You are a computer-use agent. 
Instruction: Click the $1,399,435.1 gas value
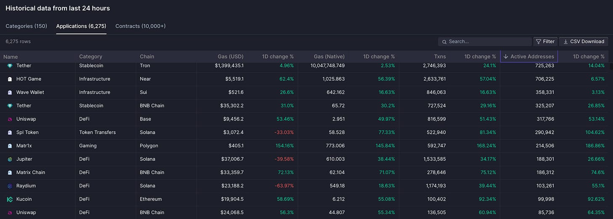click(229, 66)
